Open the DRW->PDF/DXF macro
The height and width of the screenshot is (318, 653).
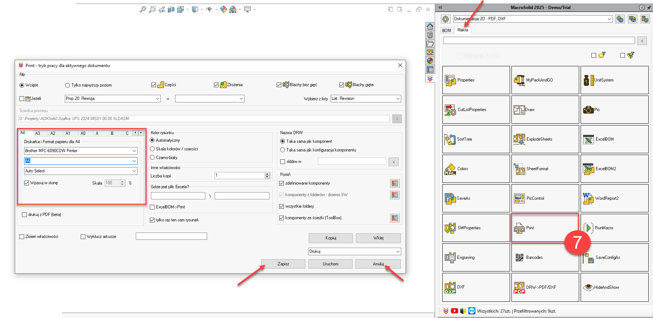(545, 287)
